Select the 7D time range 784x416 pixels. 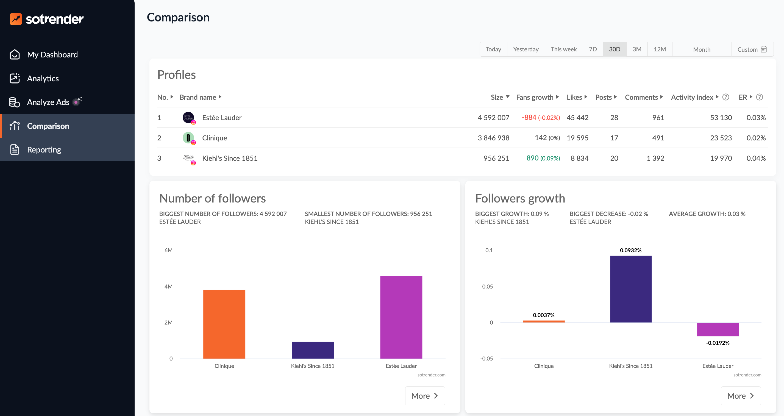pos(593,49)
